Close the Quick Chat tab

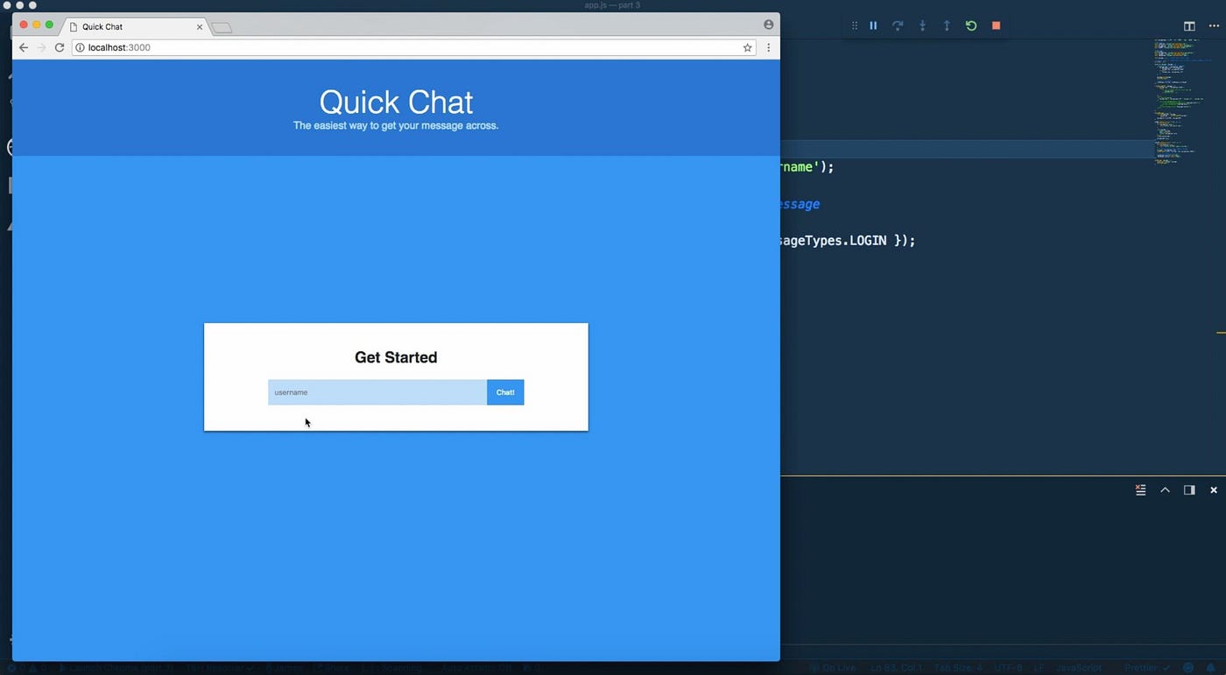point(200,27)
